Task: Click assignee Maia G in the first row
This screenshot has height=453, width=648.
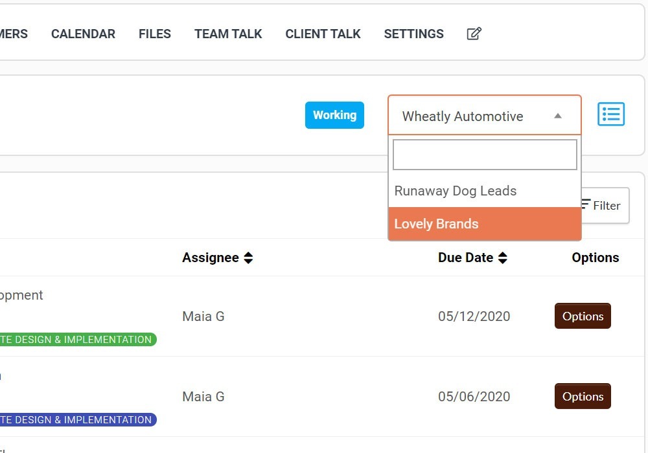Action: coord(203,316)
